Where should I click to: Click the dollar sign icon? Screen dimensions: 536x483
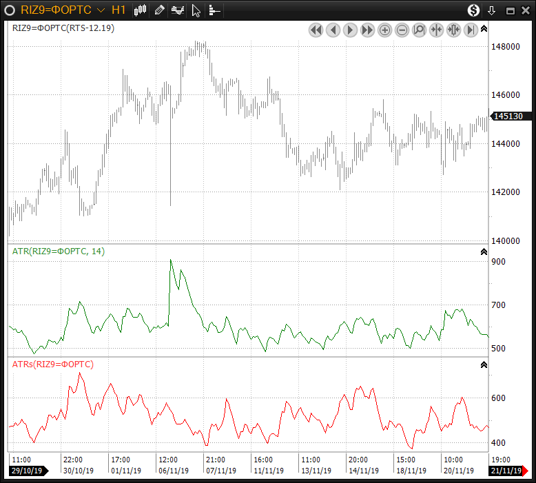coord(473,10)
